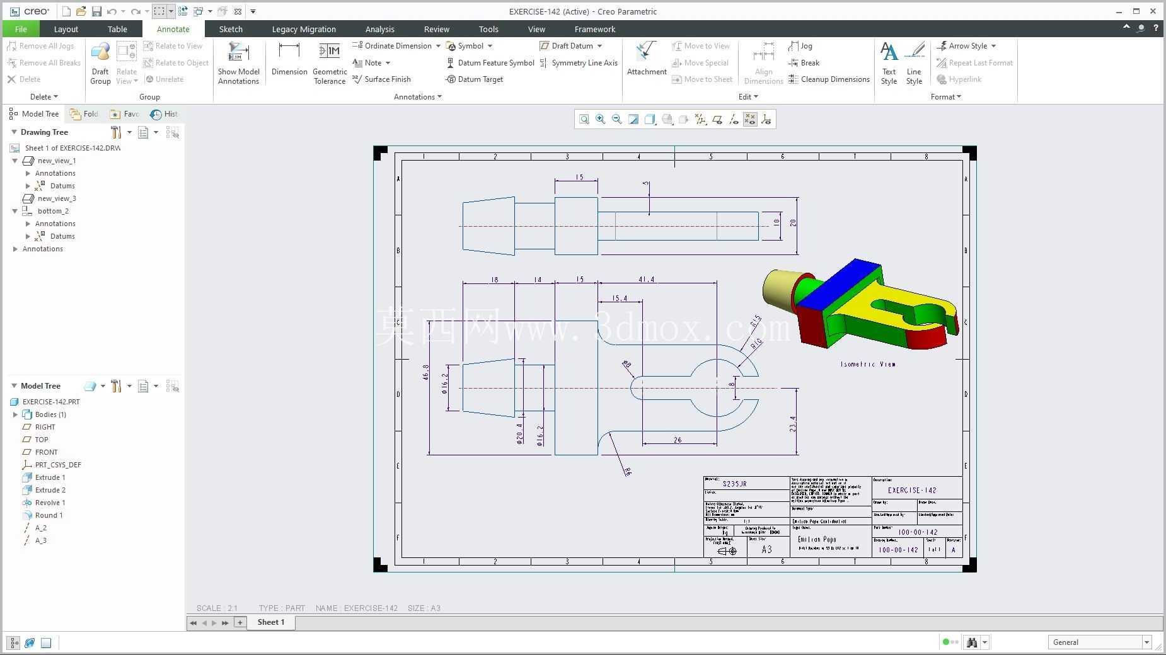This screenshot has height=655, width=1166.
Task: Click the Jog tool
Action: pyautogui.click(x=800, y=46)
